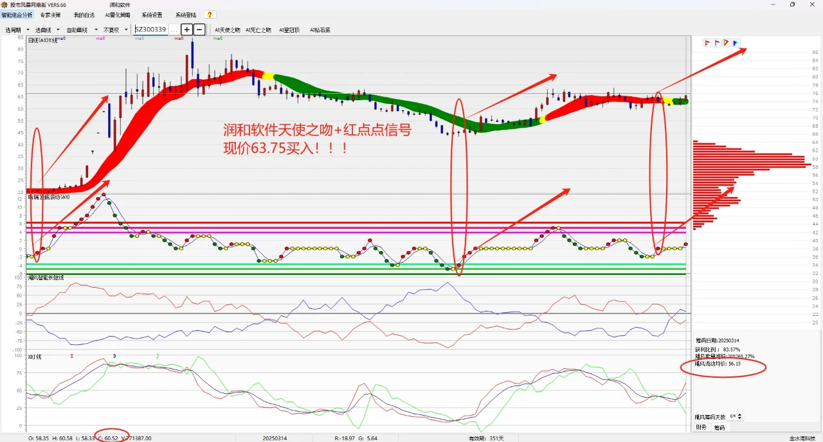Viewport: 823px width, 442px height.
Task: Click the status bar closing price C: 60.52
Action: pos(107,438)
